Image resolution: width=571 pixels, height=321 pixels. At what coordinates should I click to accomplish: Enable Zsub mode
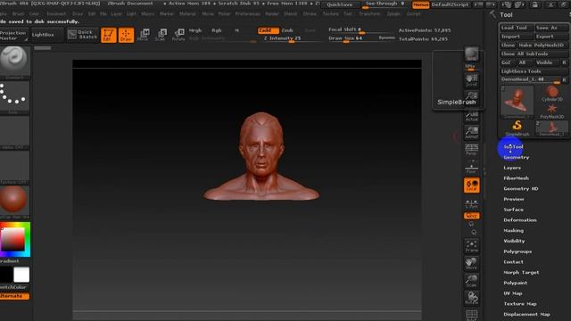click(x=287, y=30)
